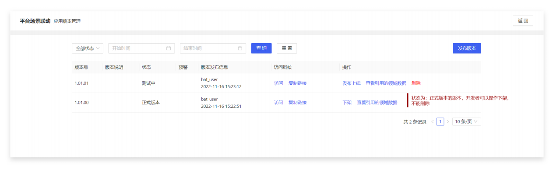Click the 版本发布信息 column header
Image resolution: width=560 pixels, height=172 pixels.
pos(214,67)
